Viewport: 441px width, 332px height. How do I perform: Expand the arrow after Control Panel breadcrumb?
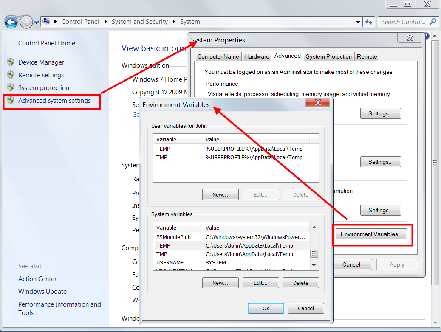pos(105,22)
